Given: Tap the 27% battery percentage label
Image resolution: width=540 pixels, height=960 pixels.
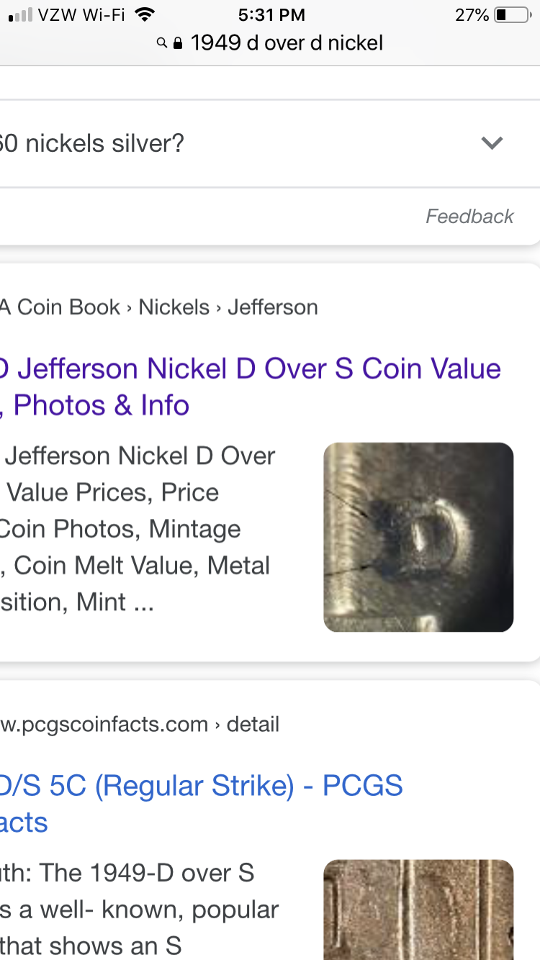Looking at the screenshot, I should pos(472,14).
